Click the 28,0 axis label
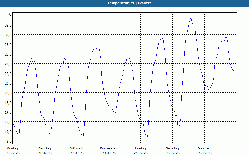 point(8,45)
